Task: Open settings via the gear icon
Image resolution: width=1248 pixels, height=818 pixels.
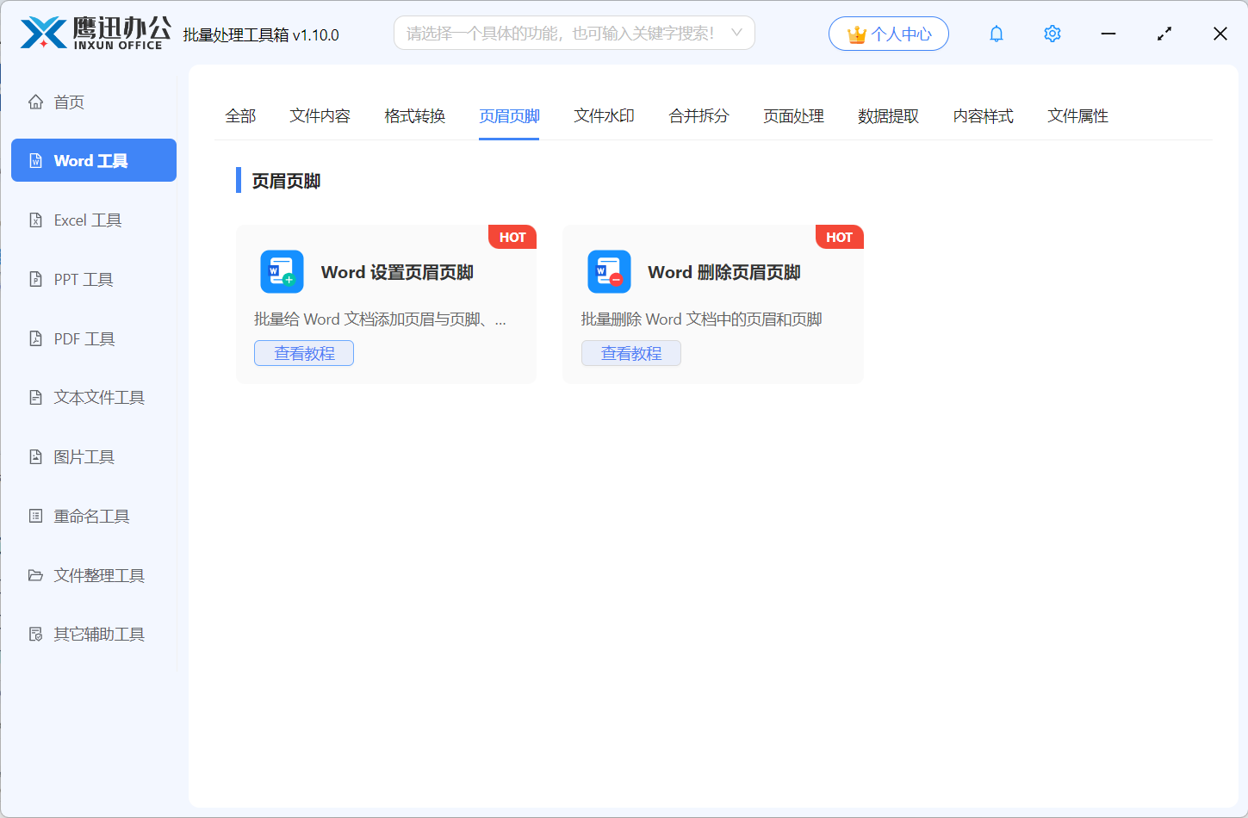Action: coord(1052,34)
